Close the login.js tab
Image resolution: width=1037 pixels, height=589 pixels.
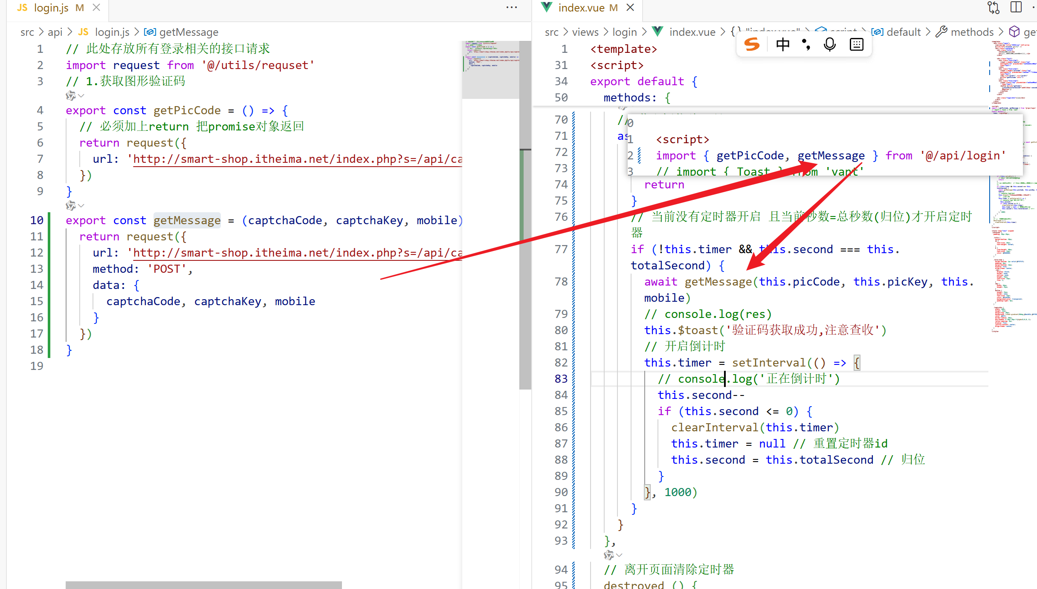tap(97, 8)
